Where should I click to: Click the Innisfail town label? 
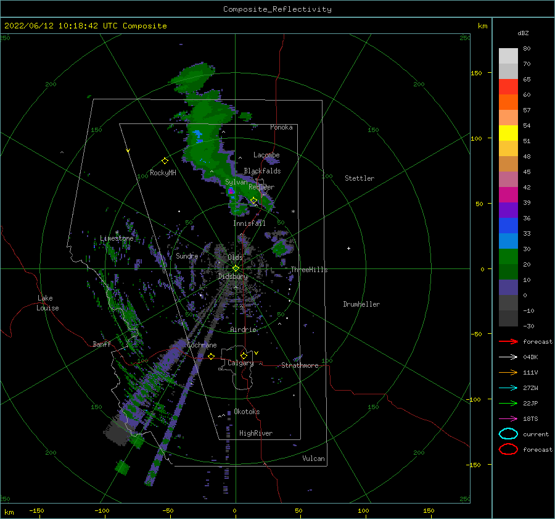pyautogui.click(x=249, y=223)
